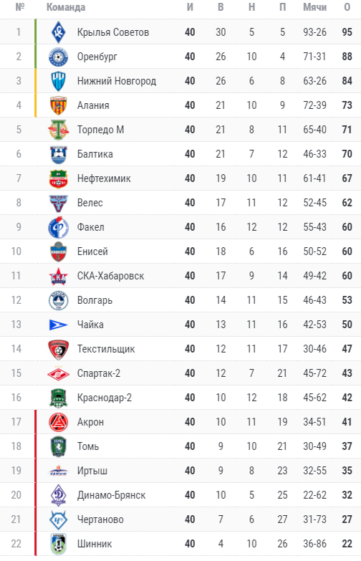Select the Чертаново team row name
Image resolution: width=361 pixels, height=561 pixels.
[x=100, y=519]
